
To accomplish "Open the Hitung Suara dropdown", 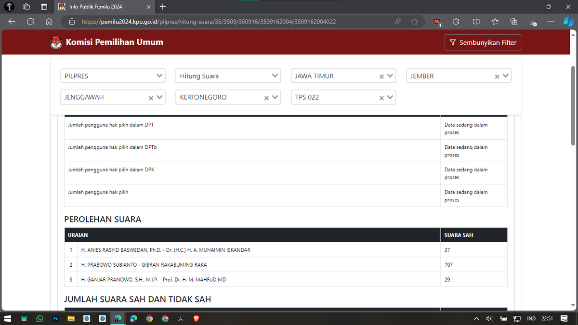I will 228,76.
